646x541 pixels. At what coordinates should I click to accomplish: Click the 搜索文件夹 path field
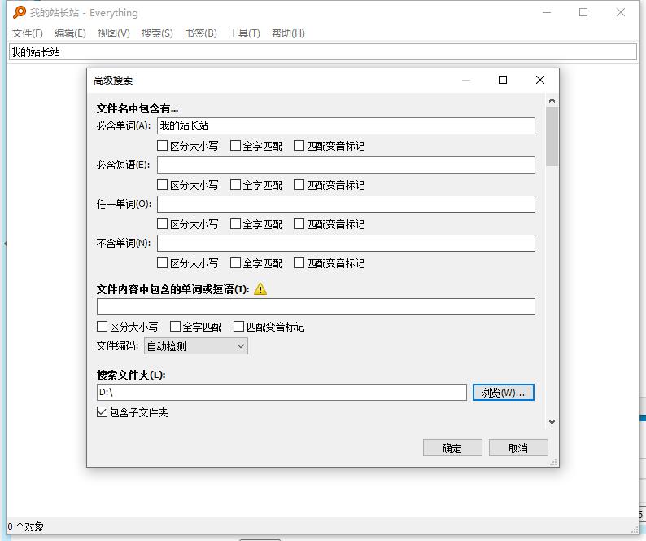(282, 392)
